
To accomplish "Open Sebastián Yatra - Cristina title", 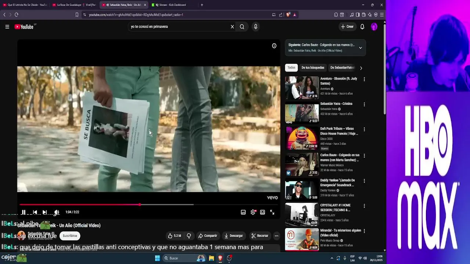I will click(336, 104).
